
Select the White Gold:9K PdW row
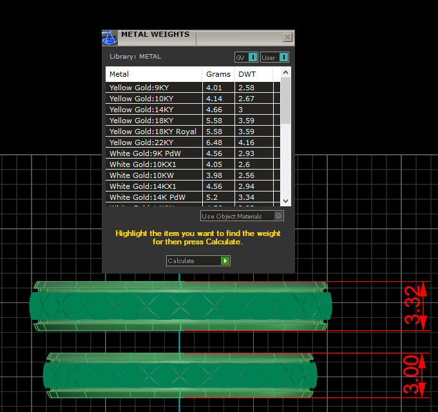coord(153,153)
